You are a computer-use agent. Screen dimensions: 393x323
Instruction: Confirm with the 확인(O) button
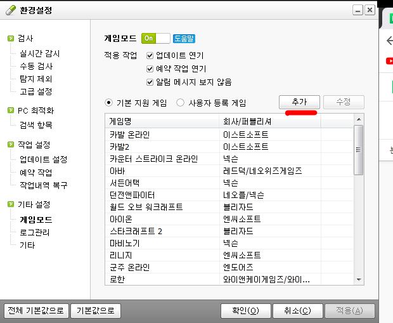pos(246,311)
